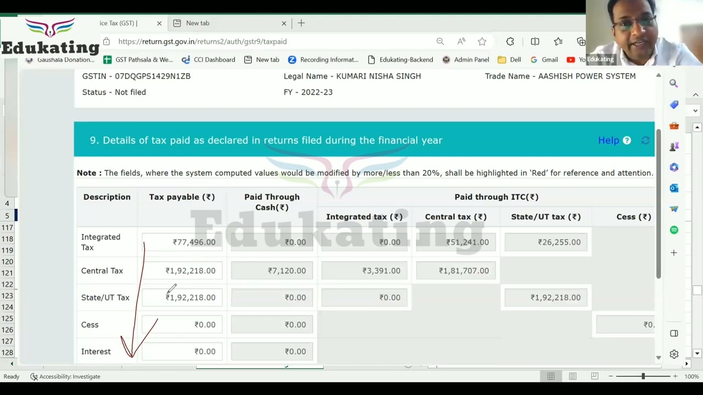Open the New tab bookmark

[261, 59]
